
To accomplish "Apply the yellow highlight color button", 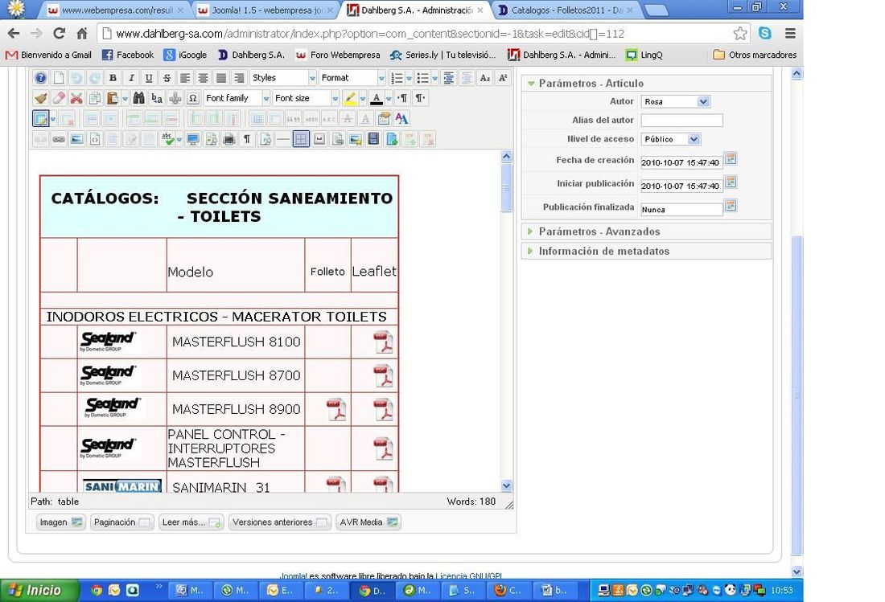I will coord(350,98).
